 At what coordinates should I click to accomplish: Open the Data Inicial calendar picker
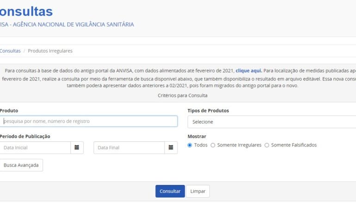coord(77,148)
